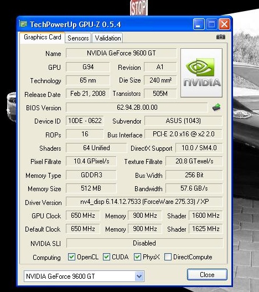Click the DirectX Support value 10.0 / SM4.0
Viewport: 259px width, 292px height.
click(x=199, y=148)
